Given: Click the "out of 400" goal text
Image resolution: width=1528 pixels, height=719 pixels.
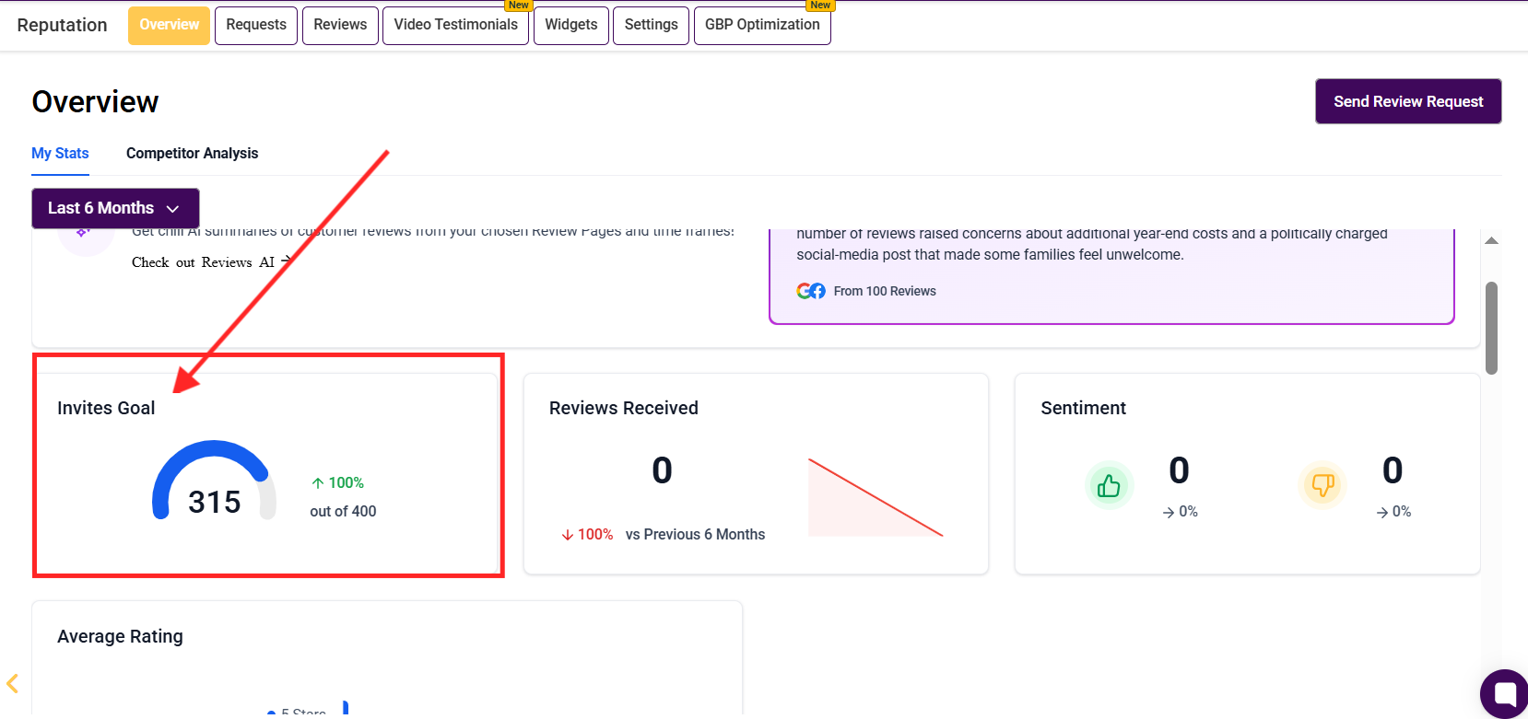Looking at the screenshot, I should click(x=343, y=512).
